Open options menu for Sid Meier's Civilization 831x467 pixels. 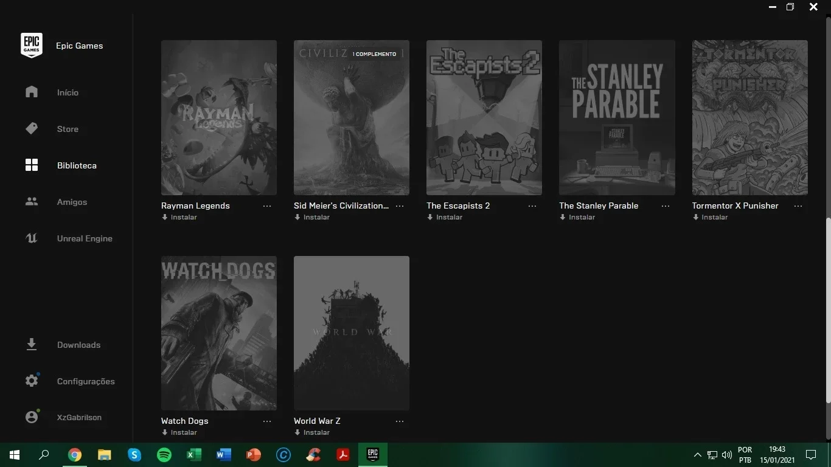(x=400, y=206)
